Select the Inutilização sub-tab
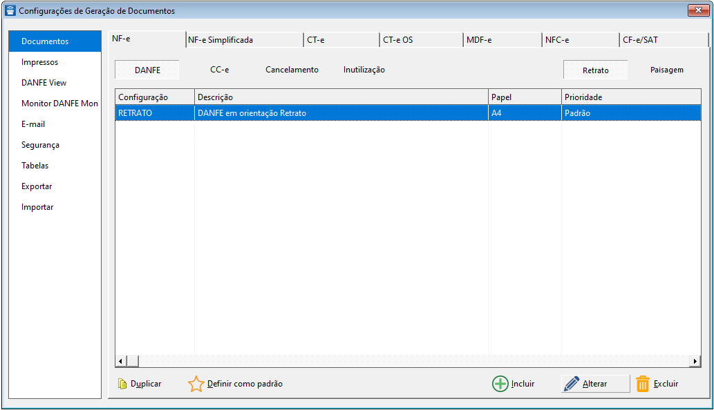The width and height of the screenshot is (714, 410). (x=364, y=70)
